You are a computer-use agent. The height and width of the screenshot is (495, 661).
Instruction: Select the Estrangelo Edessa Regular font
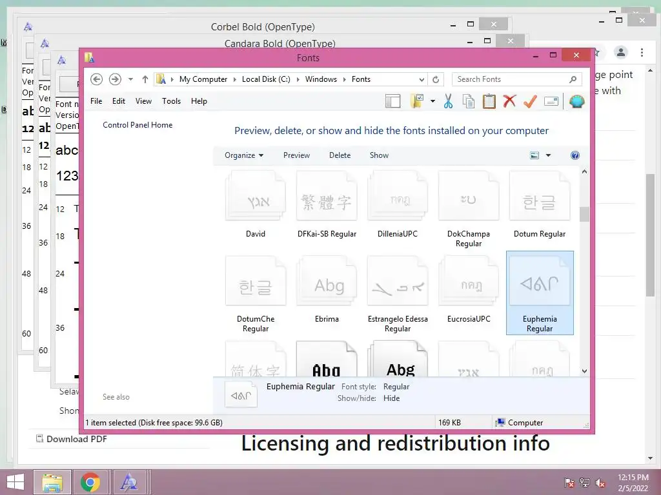pyautogui.click(x=398, y=293)
